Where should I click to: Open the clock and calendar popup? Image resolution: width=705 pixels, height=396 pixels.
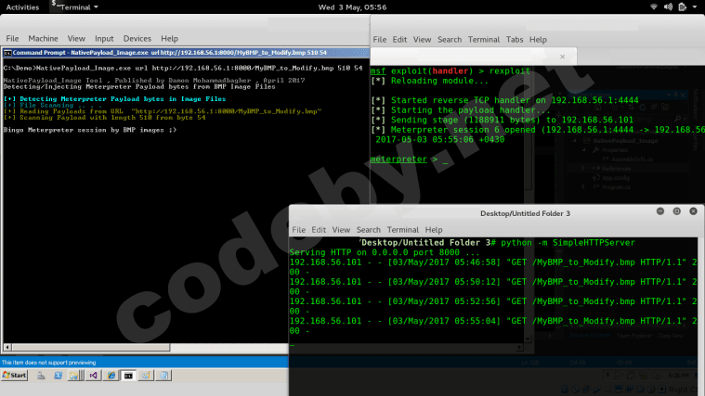pos(352,7)
